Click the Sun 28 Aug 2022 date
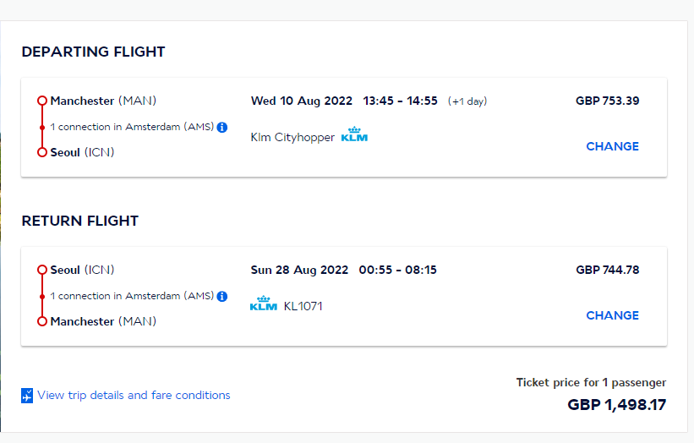Viewport: 694px width, 443px height. pyautogui.click(x=299, y=270)
